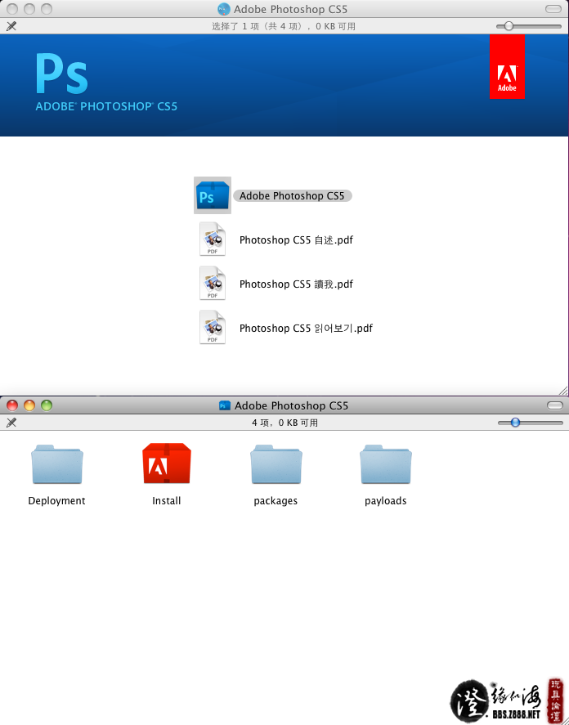Click the 'Photoshop CS5 讀我.pdf' file name
This screenshot has width=569, height=725.
pos(296,284)
